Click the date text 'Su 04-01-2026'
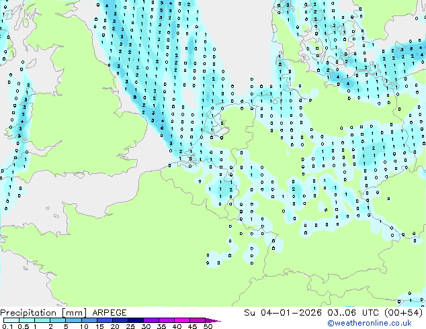The image size is (426, 329). [x=283, y=313]
